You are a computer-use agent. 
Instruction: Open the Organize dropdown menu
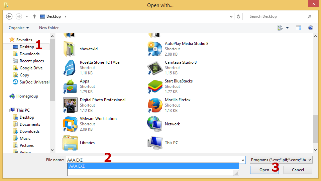coord(19,28)
